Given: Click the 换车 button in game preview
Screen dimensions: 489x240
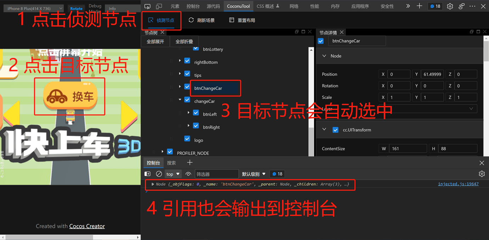Looking at the screenshot, I should pos(70,96).
